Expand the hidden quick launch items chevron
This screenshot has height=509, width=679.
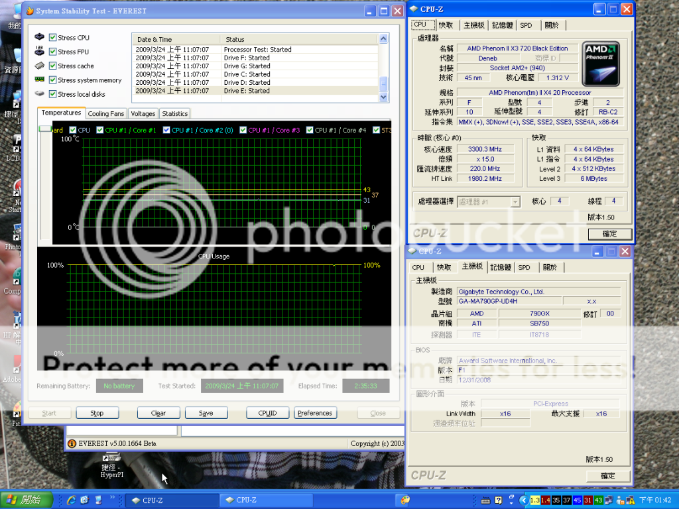pos(113,497)
